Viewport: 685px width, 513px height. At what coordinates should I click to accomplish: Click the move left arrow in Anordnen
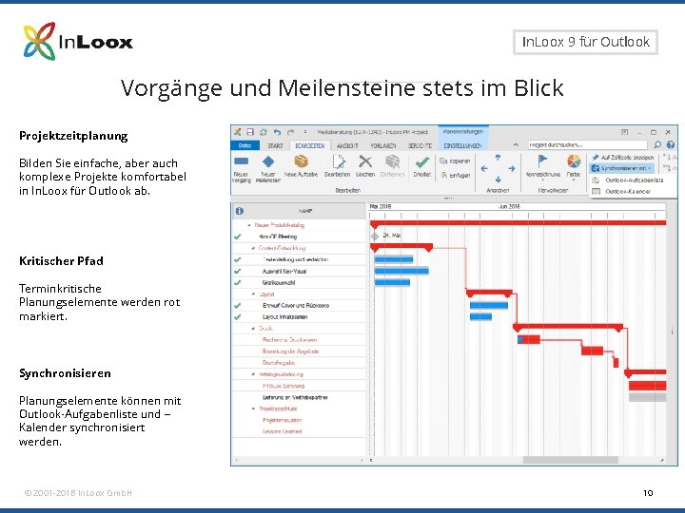[484, 168]
